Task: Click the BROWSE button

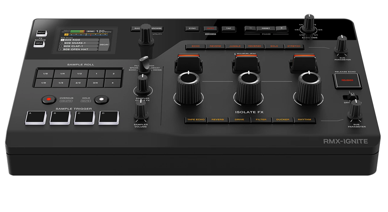Action: [157, 28]
